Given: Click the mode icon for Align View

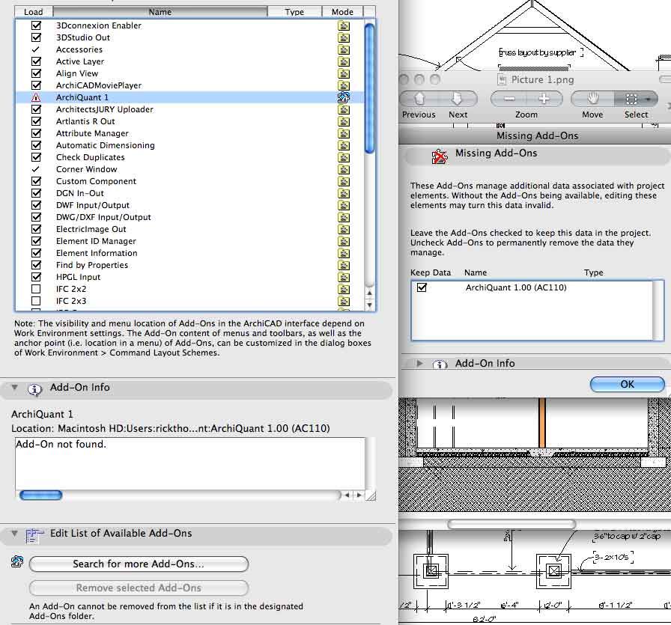Looking at the screenshot, I should click(343, 73).
